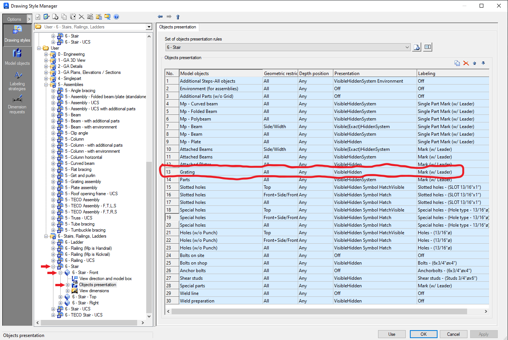
Task: Click the forward navigation arrow
Action: (169, 16)
